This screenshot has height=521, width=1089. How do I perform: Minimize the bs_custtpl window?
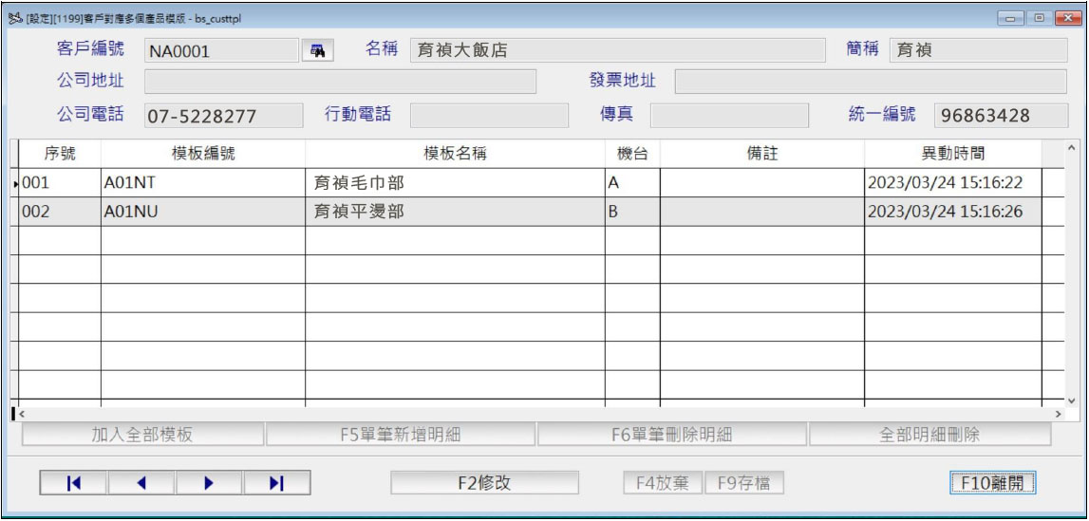click(x=1010, y=19)
